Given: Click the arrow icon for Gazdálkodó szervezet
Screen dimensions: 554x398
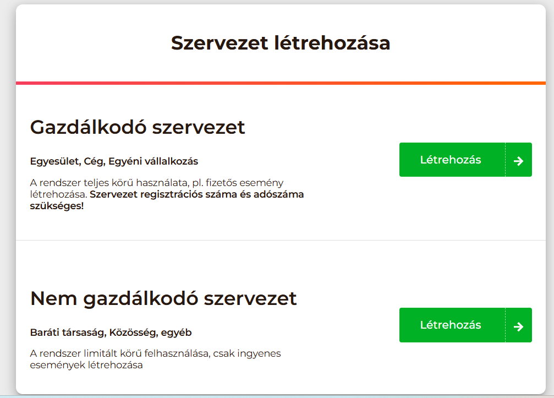Looking at the screenshot, I should [x=518, y=160].
